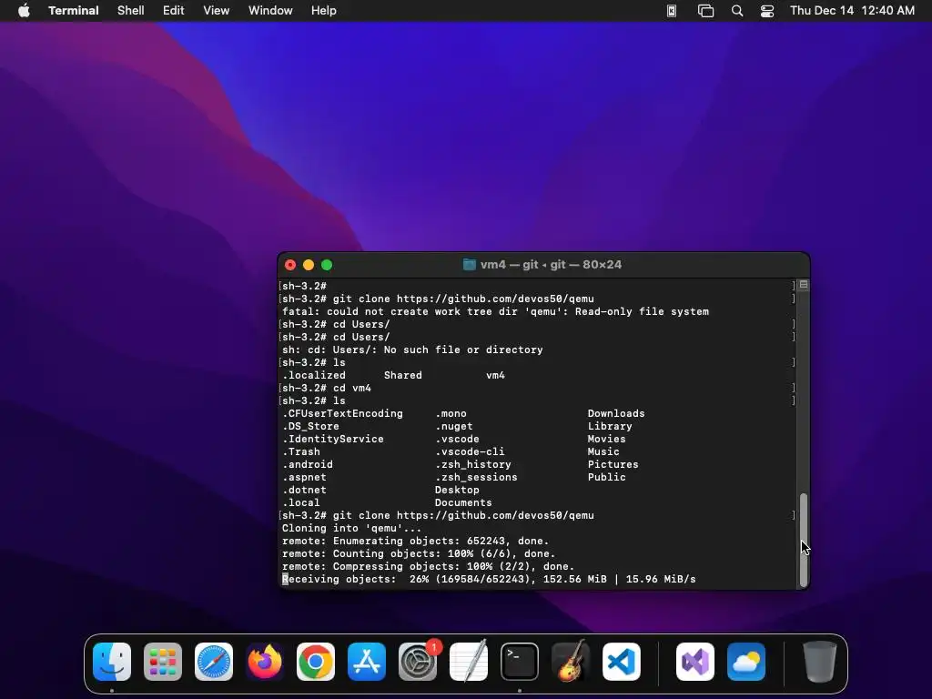Click the 'Desktop' entry in ls output
Viewport: 932px width, 699px height.
[457, 490]
